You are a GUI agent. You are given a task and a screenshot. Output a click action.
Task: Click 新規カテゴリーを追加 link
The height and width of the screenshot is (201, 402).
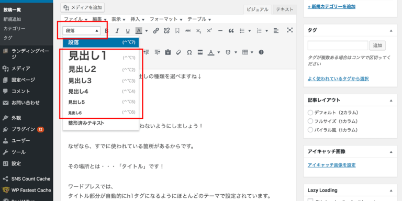(331, 7)
